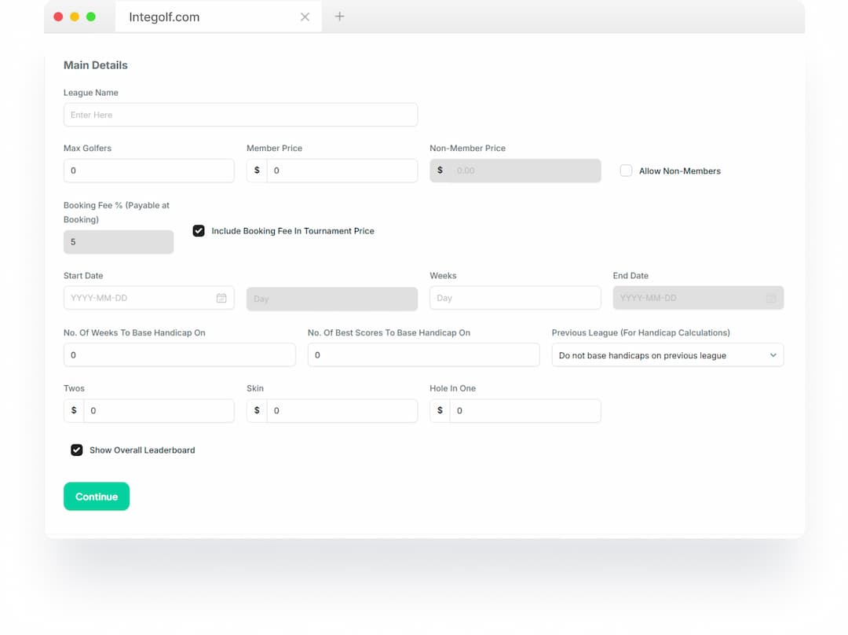Open the Start Date calendar picker icon
This screenshot has height=635, width=848.
[221, 299]
